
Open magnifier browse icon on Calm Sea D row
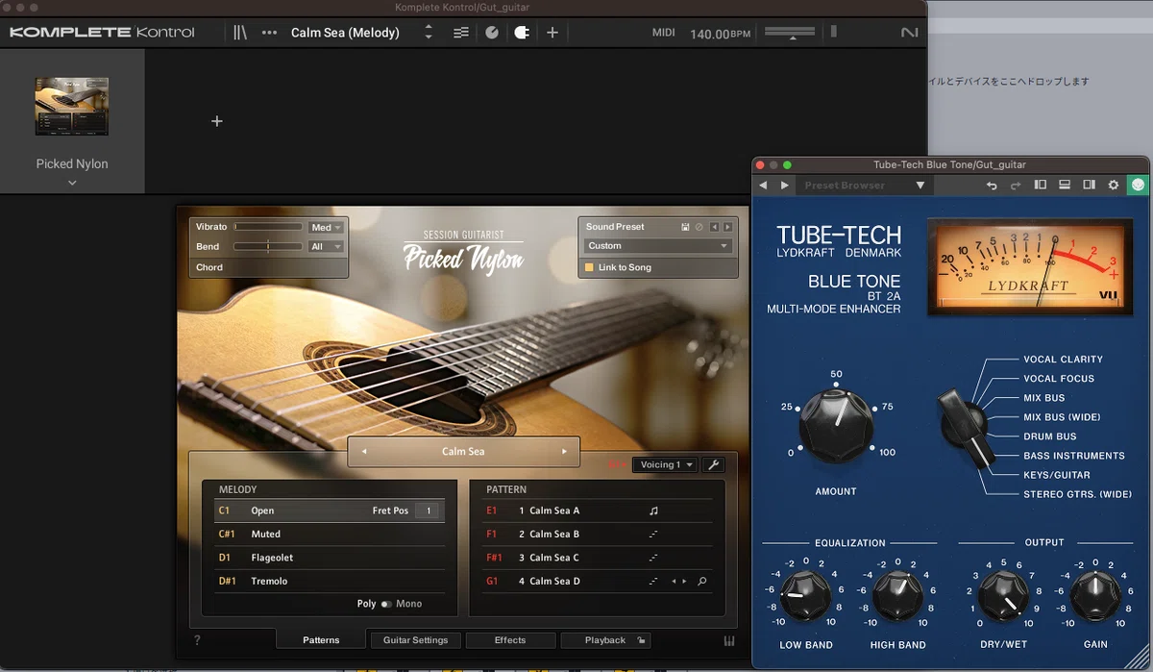702,581
